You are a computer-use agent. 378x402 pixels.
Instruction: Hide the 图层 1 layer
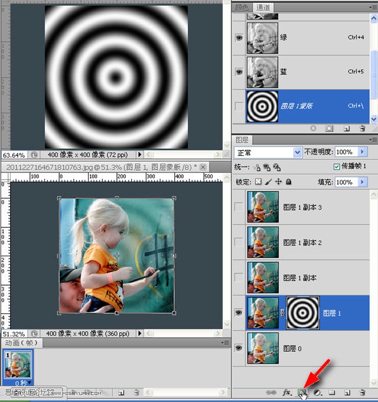click(239, 312)
